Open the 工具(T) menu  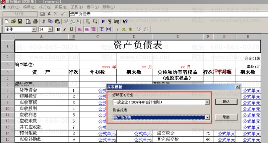click(77, 7)
